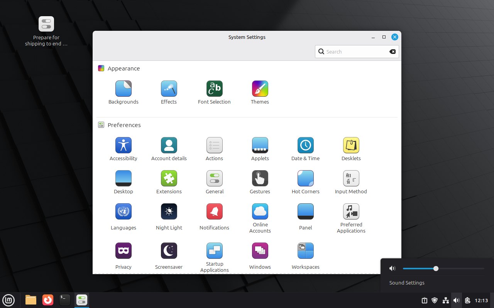Open the Windows preferences

(x=260, y=256)
